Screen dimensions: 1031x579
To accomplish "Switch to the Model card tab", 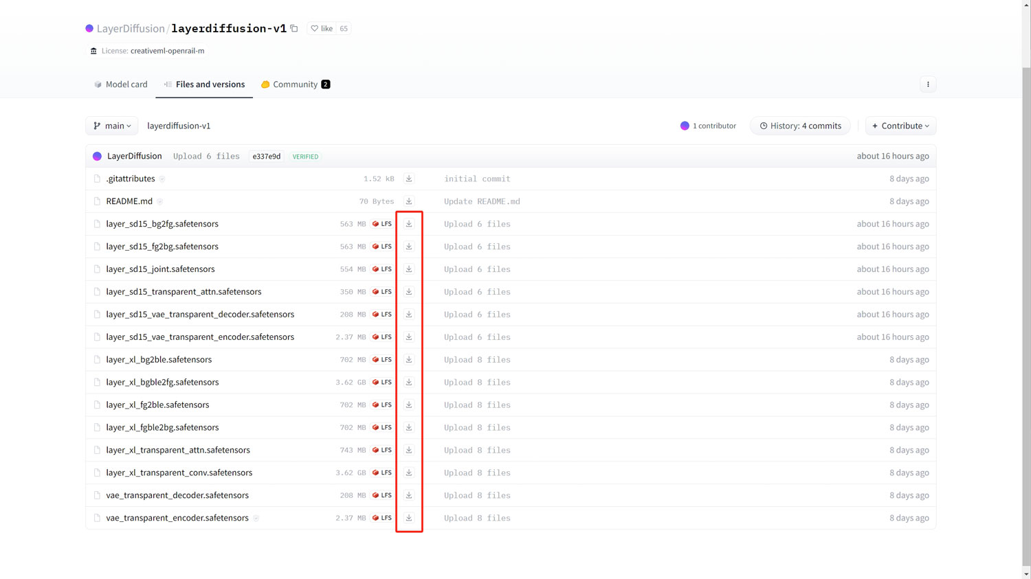I will coord(121,84).
